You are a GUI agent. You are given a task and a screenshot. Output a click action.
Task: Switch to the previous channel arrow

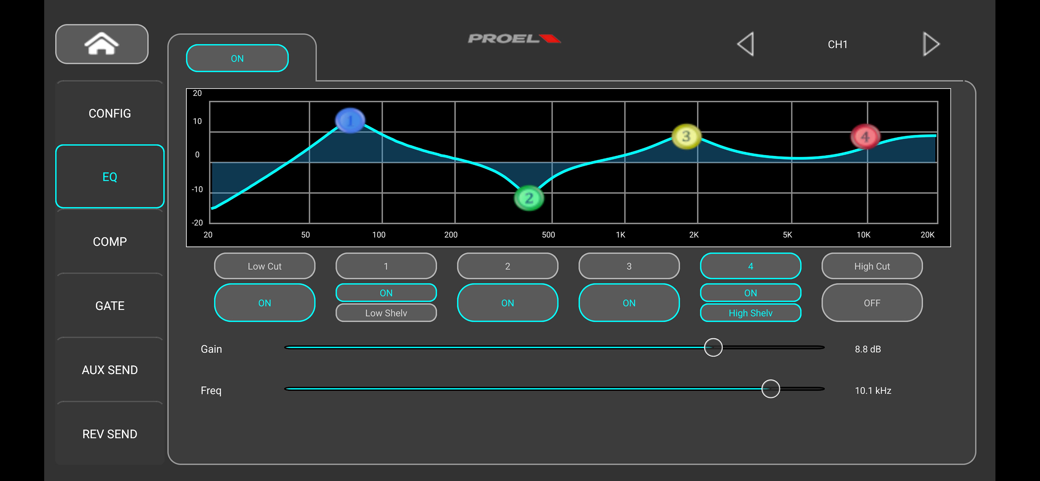coord(746,44)
